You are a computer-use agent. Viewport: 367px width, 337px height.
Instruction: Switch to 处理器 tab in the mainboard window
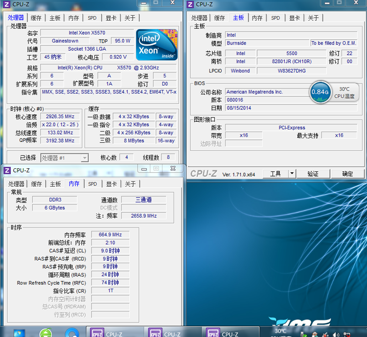[x=199, y=18]
